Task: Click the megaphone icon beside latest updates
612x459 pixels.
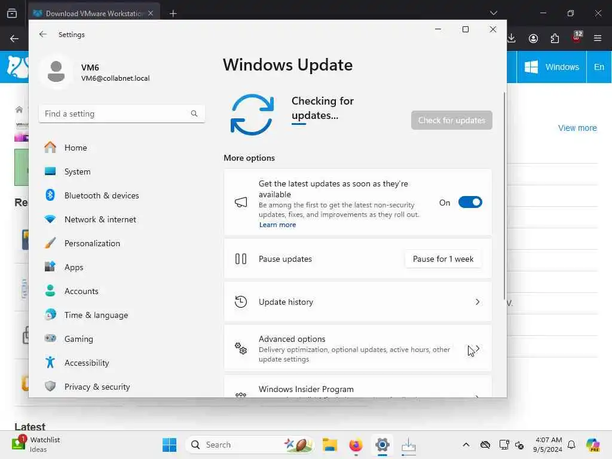Action: coord(241,202)
